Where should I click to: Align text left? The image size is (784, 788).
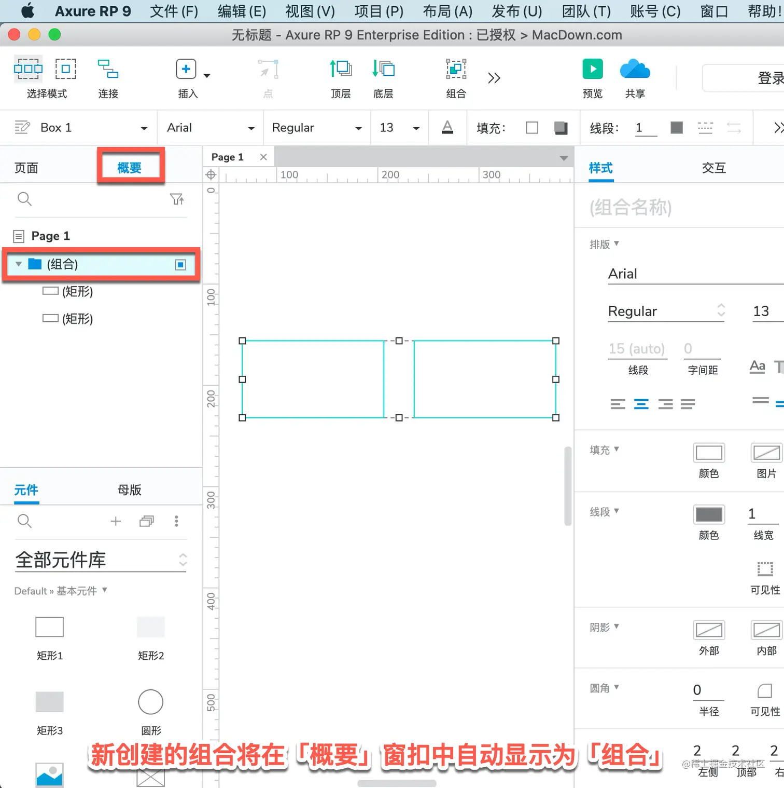pyautogui.click(x=618, y=404)
